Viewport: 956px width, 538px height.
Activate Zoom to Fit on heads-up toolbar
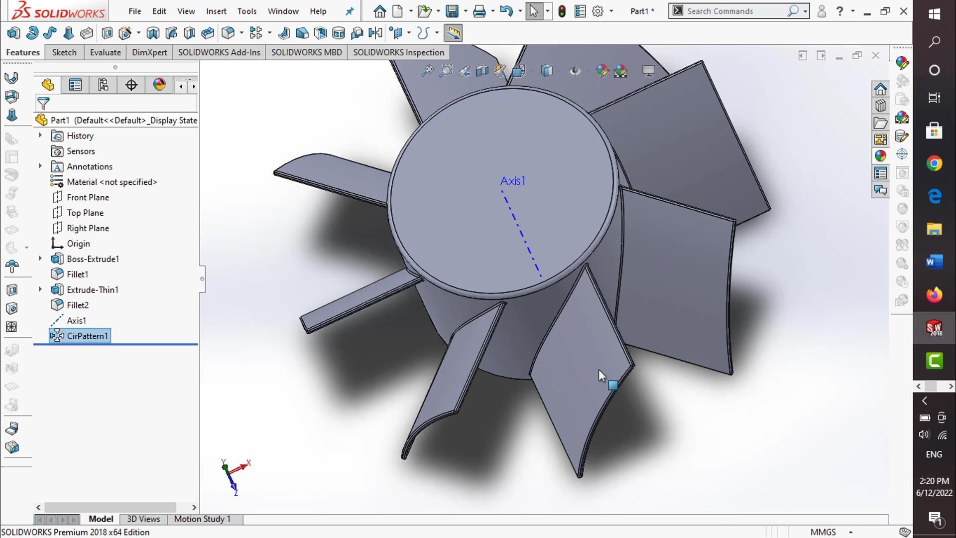click(428, 71)
